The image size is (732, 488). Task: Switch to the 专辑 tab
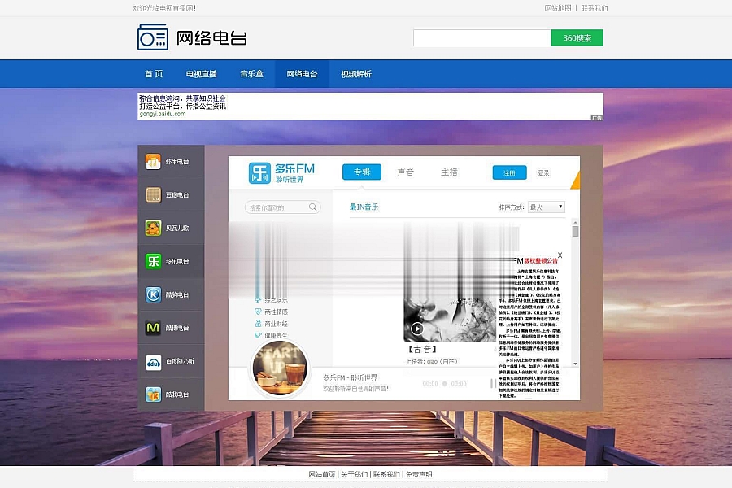(x=362, y=172)
